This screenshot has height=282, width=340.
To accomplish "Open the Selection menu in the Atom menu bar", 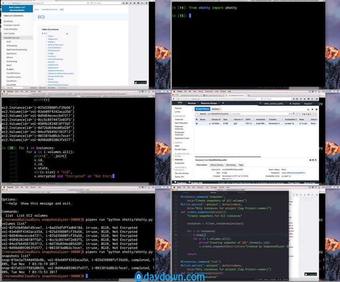I will coord(200,187).
